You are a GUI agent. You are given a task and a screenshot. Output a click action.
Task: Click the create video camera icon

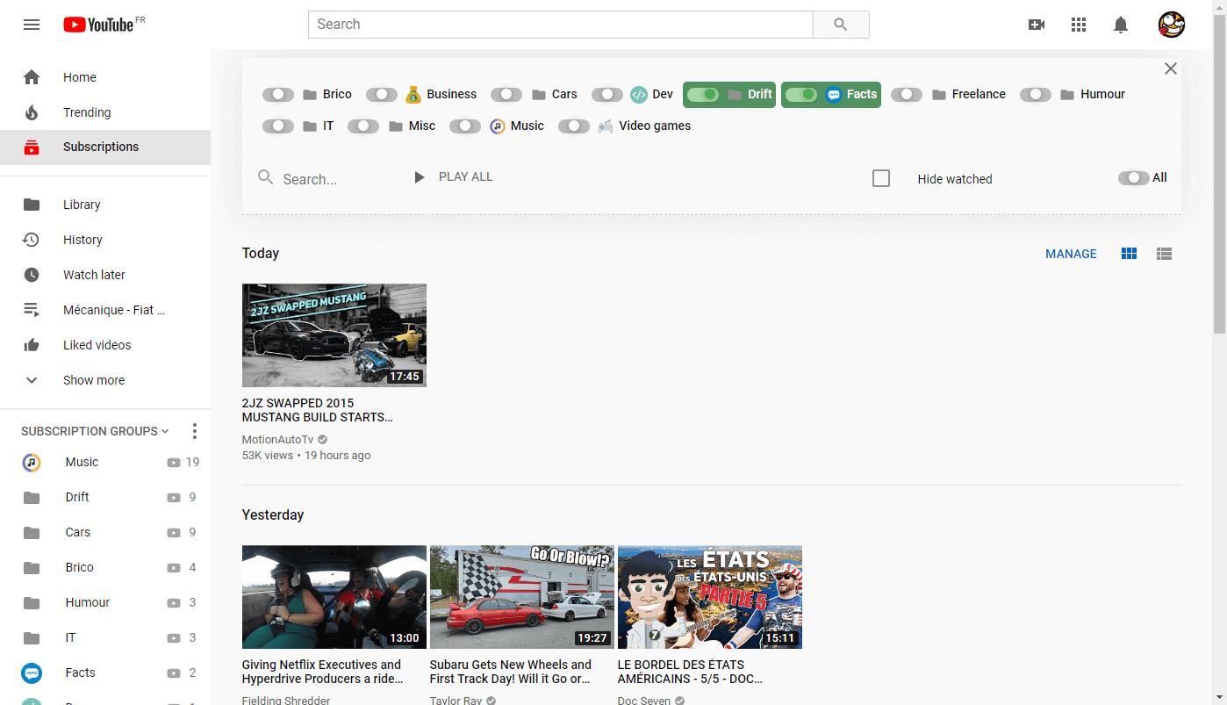(1037, 25)
